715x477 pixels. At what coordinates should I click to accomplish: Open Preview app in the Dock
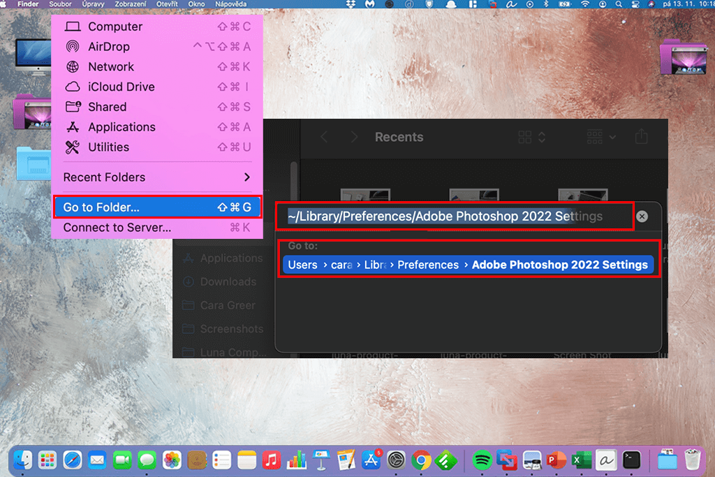pos(531,460)
